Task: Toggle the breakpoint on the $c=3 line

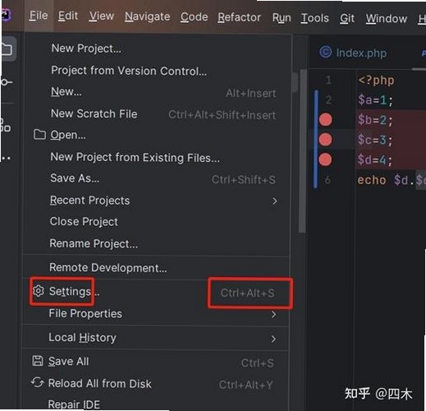Action: pyautogui.click(x=325, y=139)
